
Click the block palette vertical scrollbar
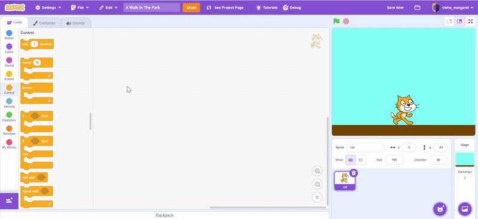90,121
